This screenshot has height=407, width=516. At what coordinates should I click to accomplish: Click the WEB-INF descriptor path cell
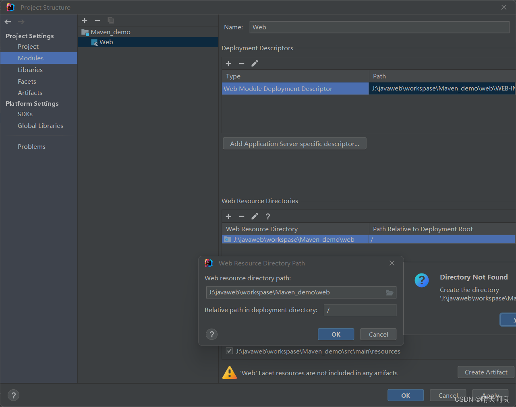click(442, 88)
